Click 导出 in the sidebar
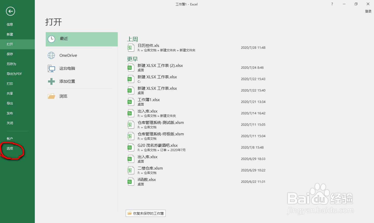Image resolution: width=374 pixels, height=223 pixels. [x=17, y=103]
